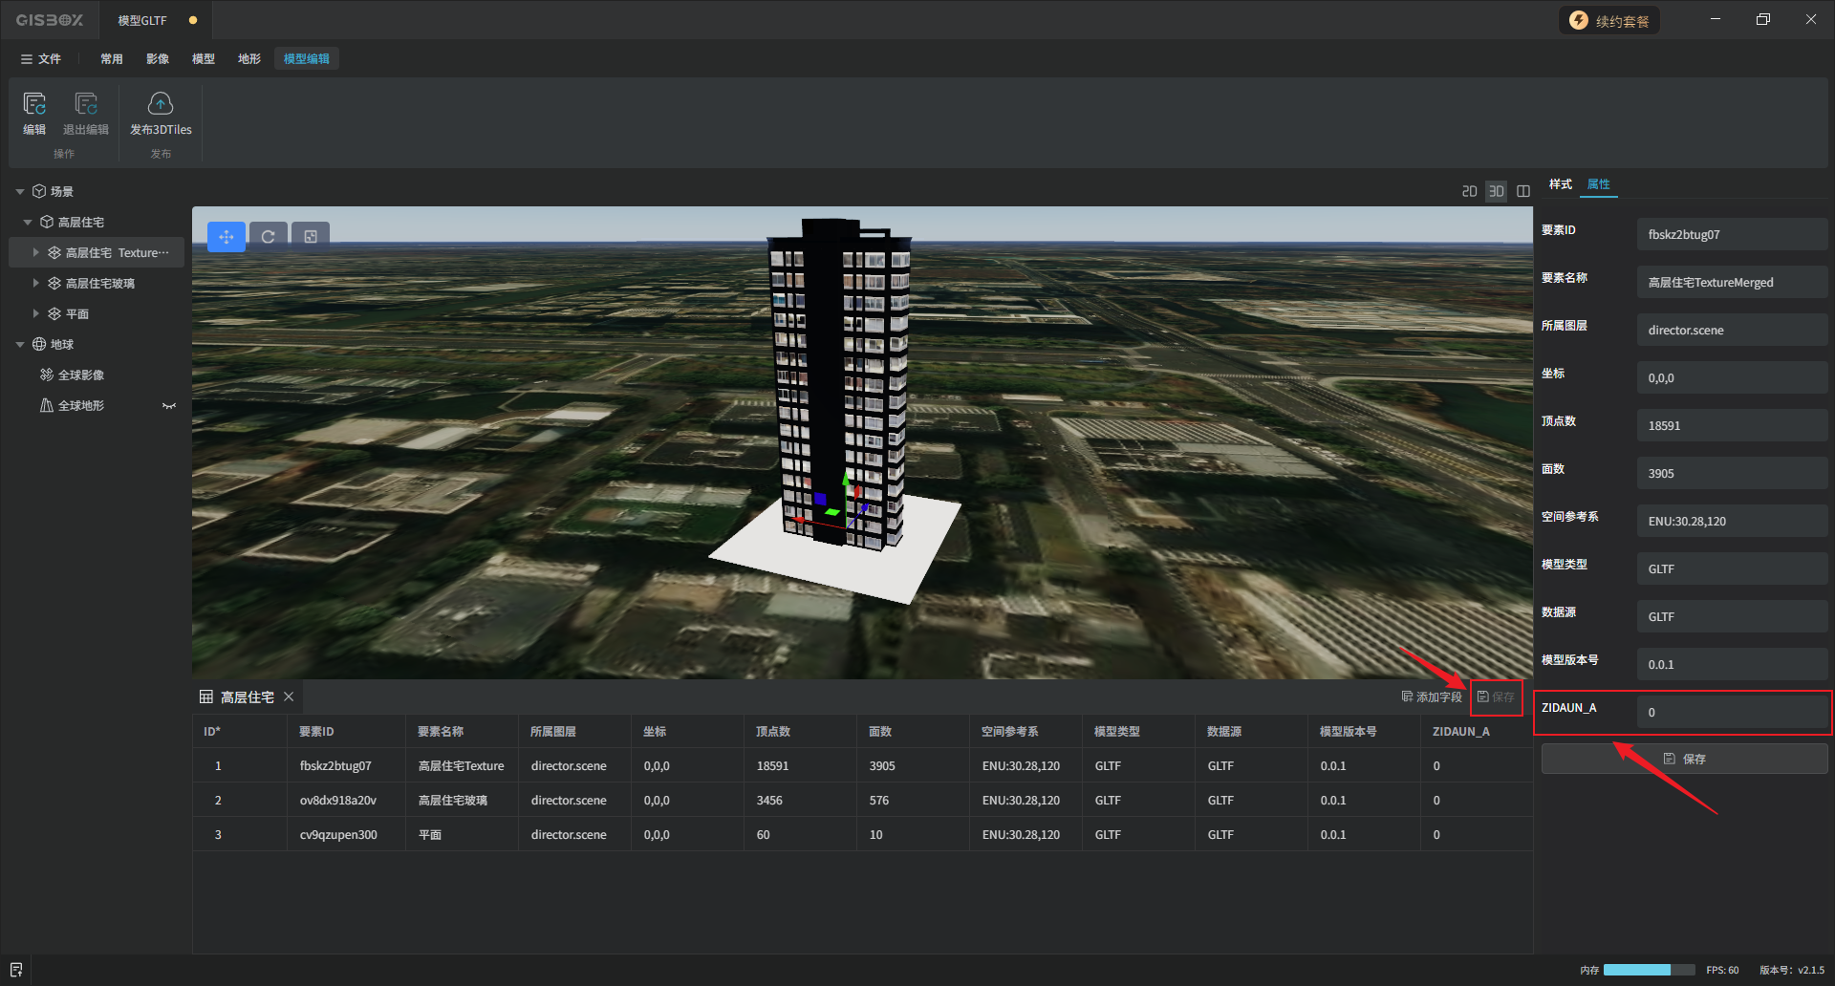Switch to the 样式 tab
Image resolution: width=1835 pixels, height=986 pixels.
1560,184
